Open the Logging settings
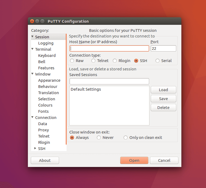206x188 pixels. pos(46,43)
